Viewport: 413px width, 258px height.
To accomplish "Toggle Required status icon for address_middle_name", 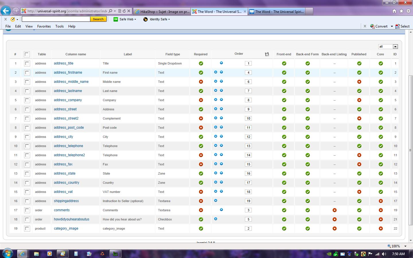I will (x=201, y=82).
